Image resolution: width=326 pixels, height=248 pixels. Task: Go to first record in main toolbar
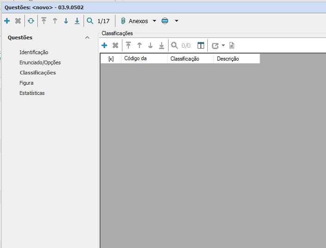pos(44,21)
